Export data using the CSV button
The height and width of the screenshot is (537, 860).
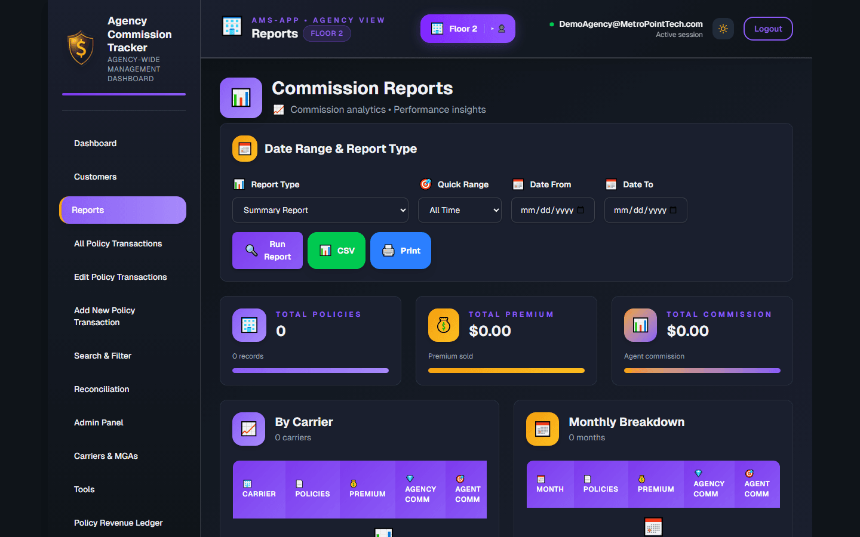click(336, 251)
